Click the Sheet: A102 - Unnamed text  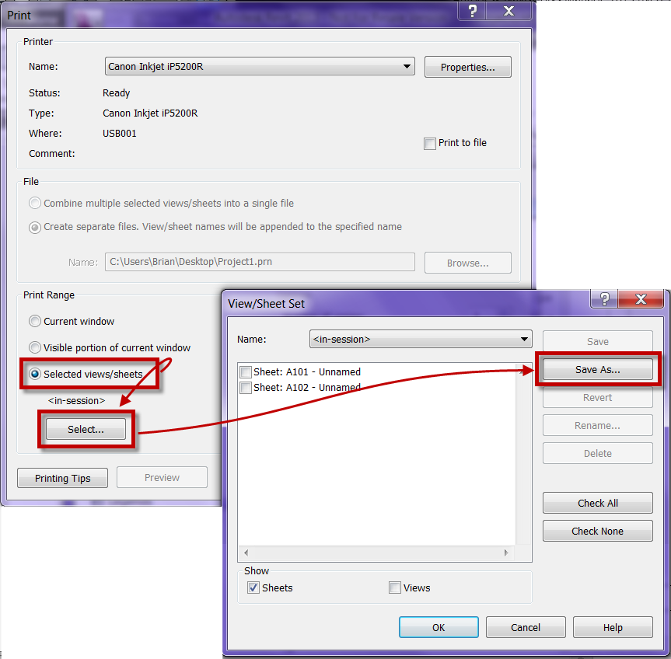click(307, 388)
